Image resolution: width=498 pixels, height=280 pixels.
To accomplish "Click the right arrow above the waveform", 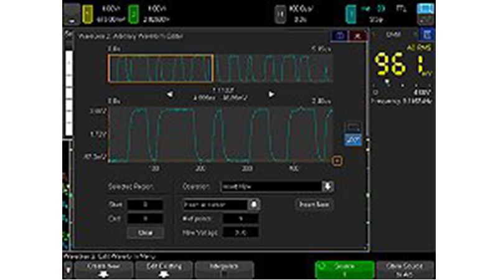I will click(x=271, y=94).
